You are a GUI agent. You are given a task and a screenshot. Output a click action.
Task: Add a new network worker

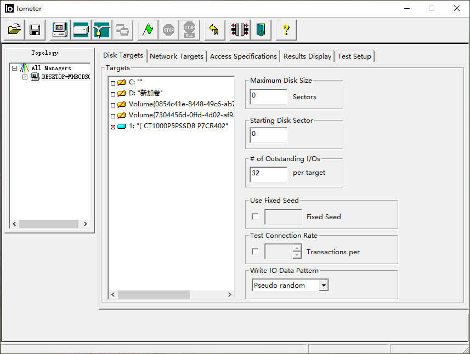pyautogui.click(x=101, y=30)
